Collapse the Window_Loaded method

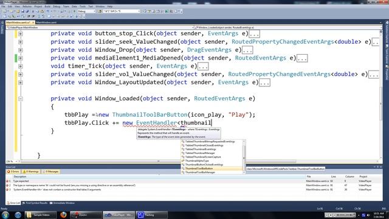[x=20, y=99]
